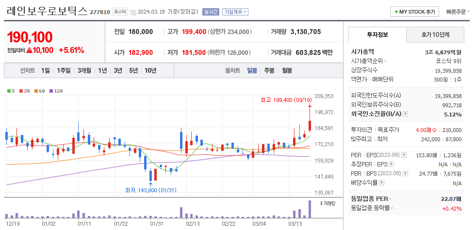Click the 시가총액 value 3조 6,879억원
The width and height of the screenshot is (475, 230).
tap(443, 52)
